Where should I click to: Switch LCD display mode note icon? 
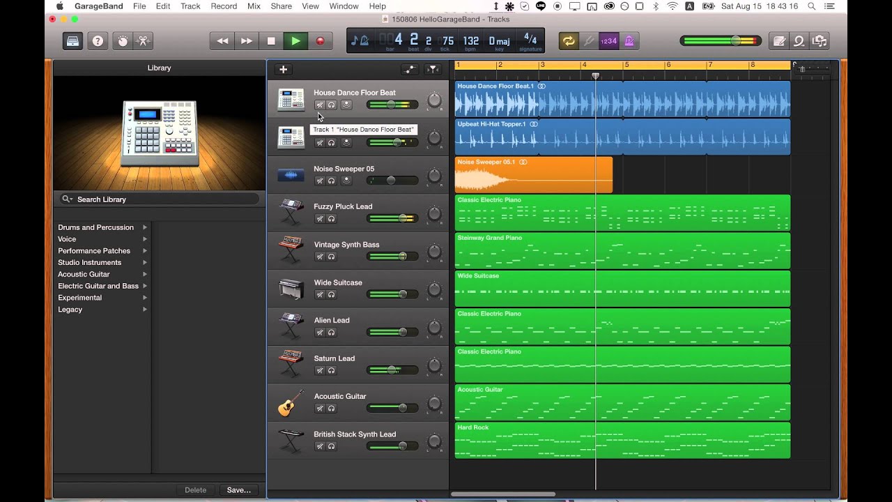click(360, 40)
